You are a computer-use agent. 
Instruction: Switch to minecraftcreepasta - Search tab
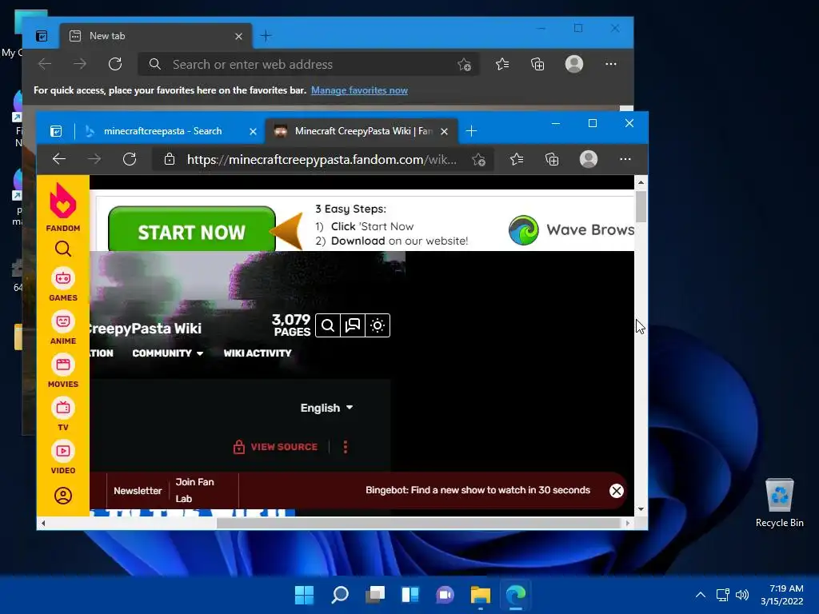162,131
